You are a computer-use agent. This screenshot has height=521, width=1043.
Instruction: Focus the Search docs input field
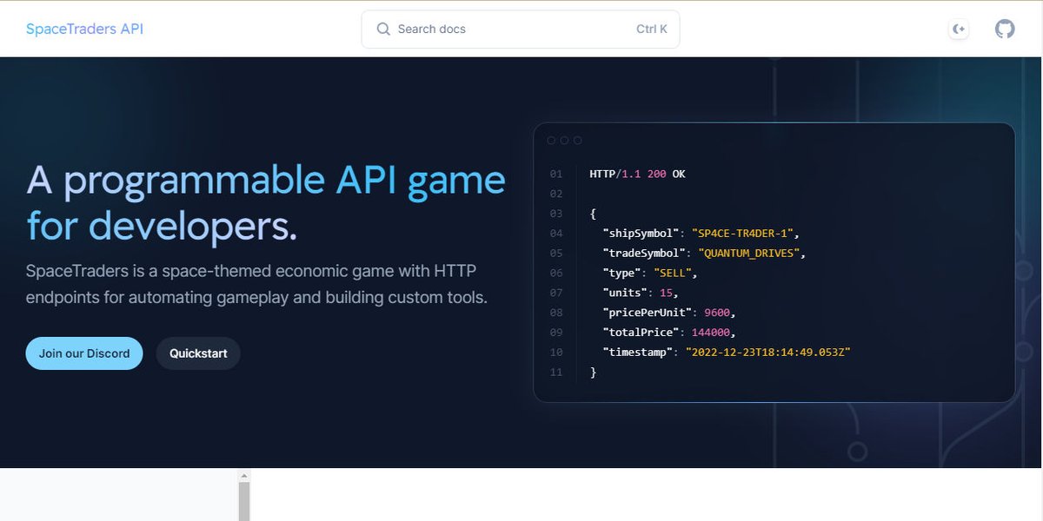coord(521,29)
